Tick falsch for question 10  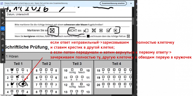[81, 70]
